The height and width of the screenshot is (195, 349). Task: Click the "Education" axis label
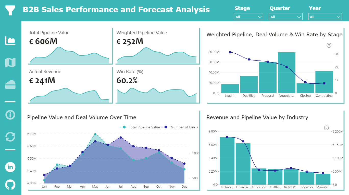[259, 187]
